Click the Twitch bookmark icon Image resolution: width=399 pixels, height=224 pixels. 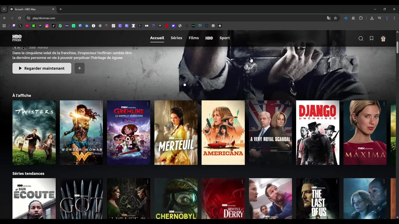click(x=13, y=26)
